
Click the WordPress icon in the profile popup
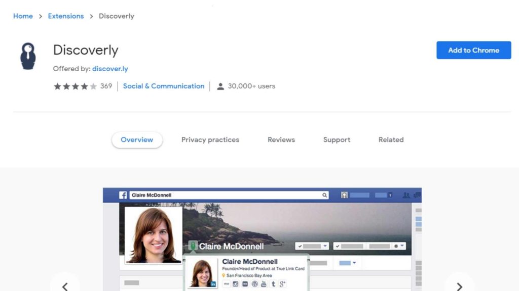point(254,284)
